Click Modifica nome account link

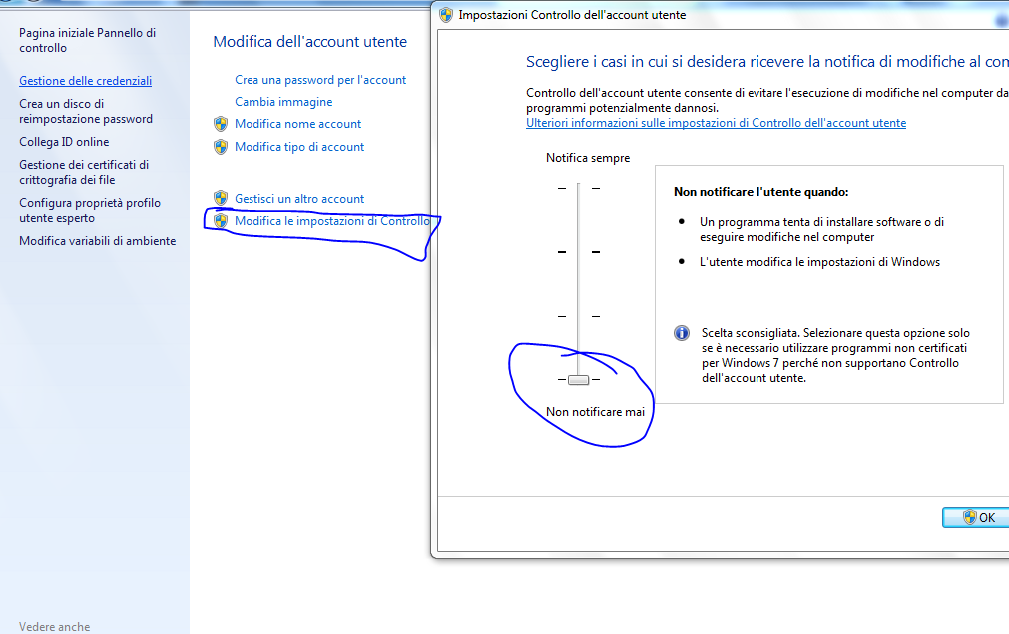298,124
